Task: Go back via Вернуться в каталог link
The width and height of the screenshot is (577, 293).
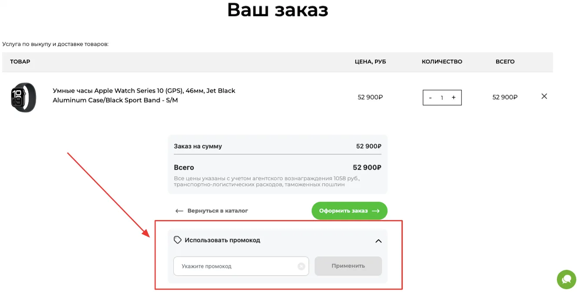Action: tap(218, 211)
